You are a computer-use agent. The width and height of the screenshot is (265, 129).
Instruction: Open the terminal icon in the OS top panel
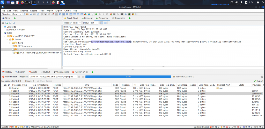click(26, 2)
